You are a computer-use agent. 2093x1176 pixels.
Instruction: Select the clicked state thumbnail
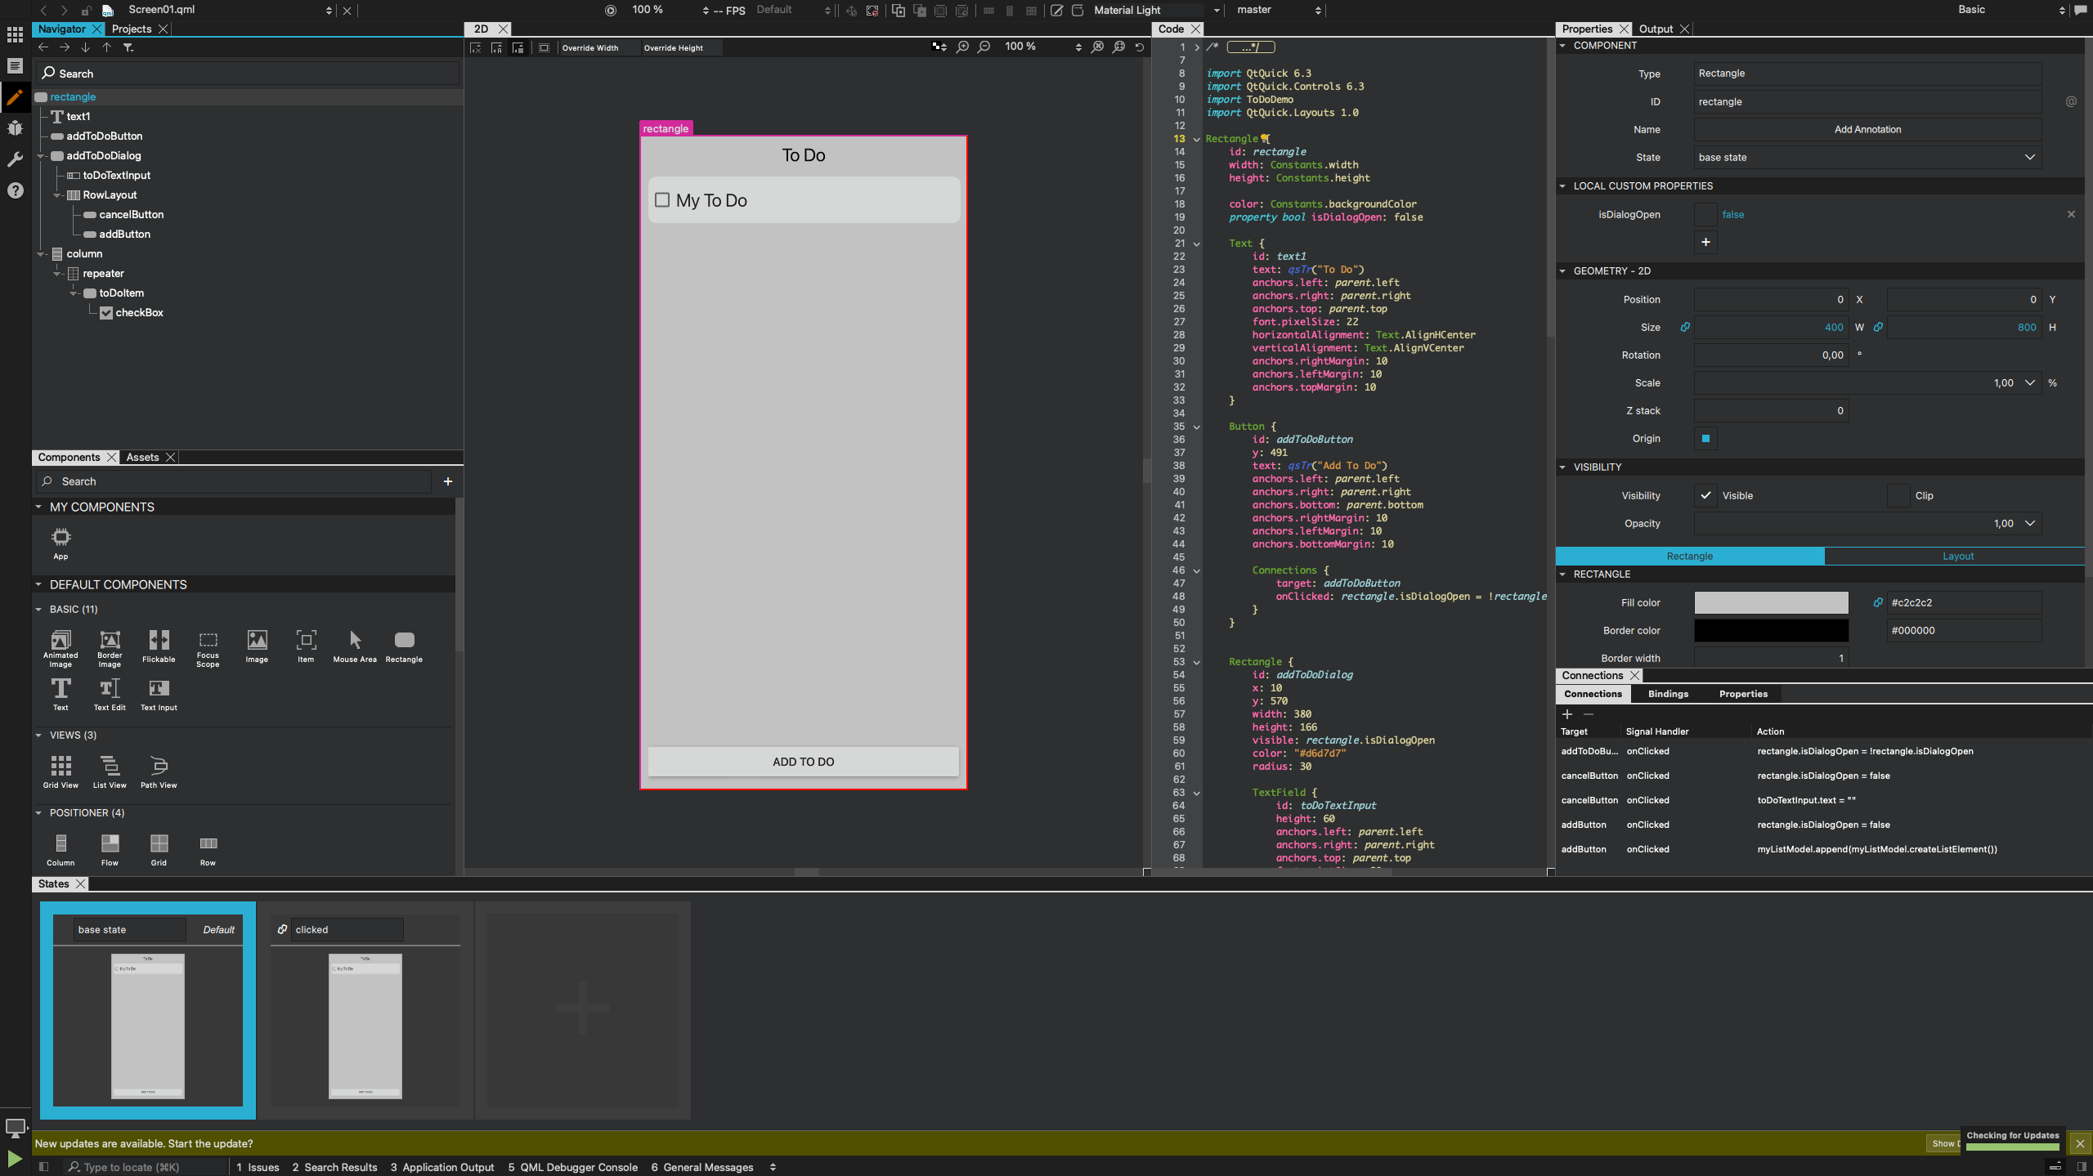pos(365,1026)
